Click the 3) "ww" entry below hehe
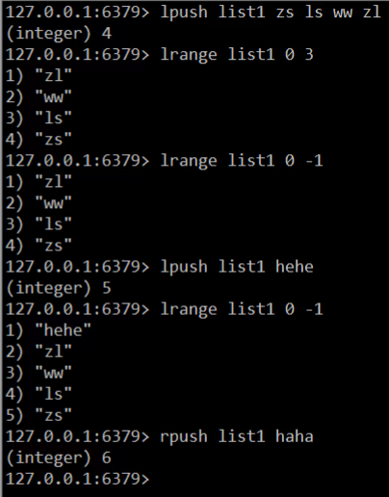The height and width of the screenshot is (497, 389). point(39,373)
